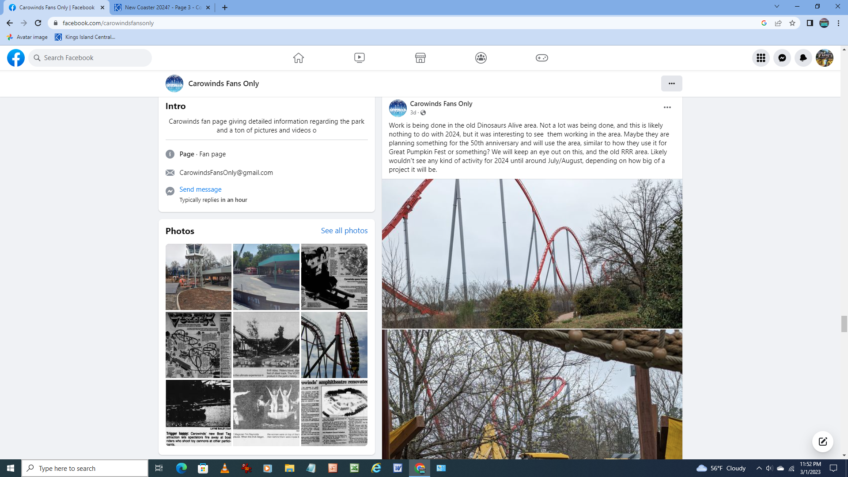Viewport: 848px width, 477px height.
Task: Open Task View on the taskbar
Action: coord(159,468)
